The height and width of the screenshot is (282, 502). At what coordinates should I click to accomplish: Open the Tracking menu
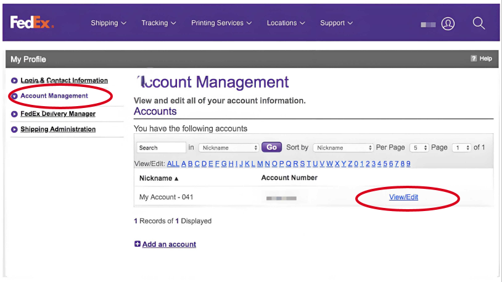coord(158,23)
